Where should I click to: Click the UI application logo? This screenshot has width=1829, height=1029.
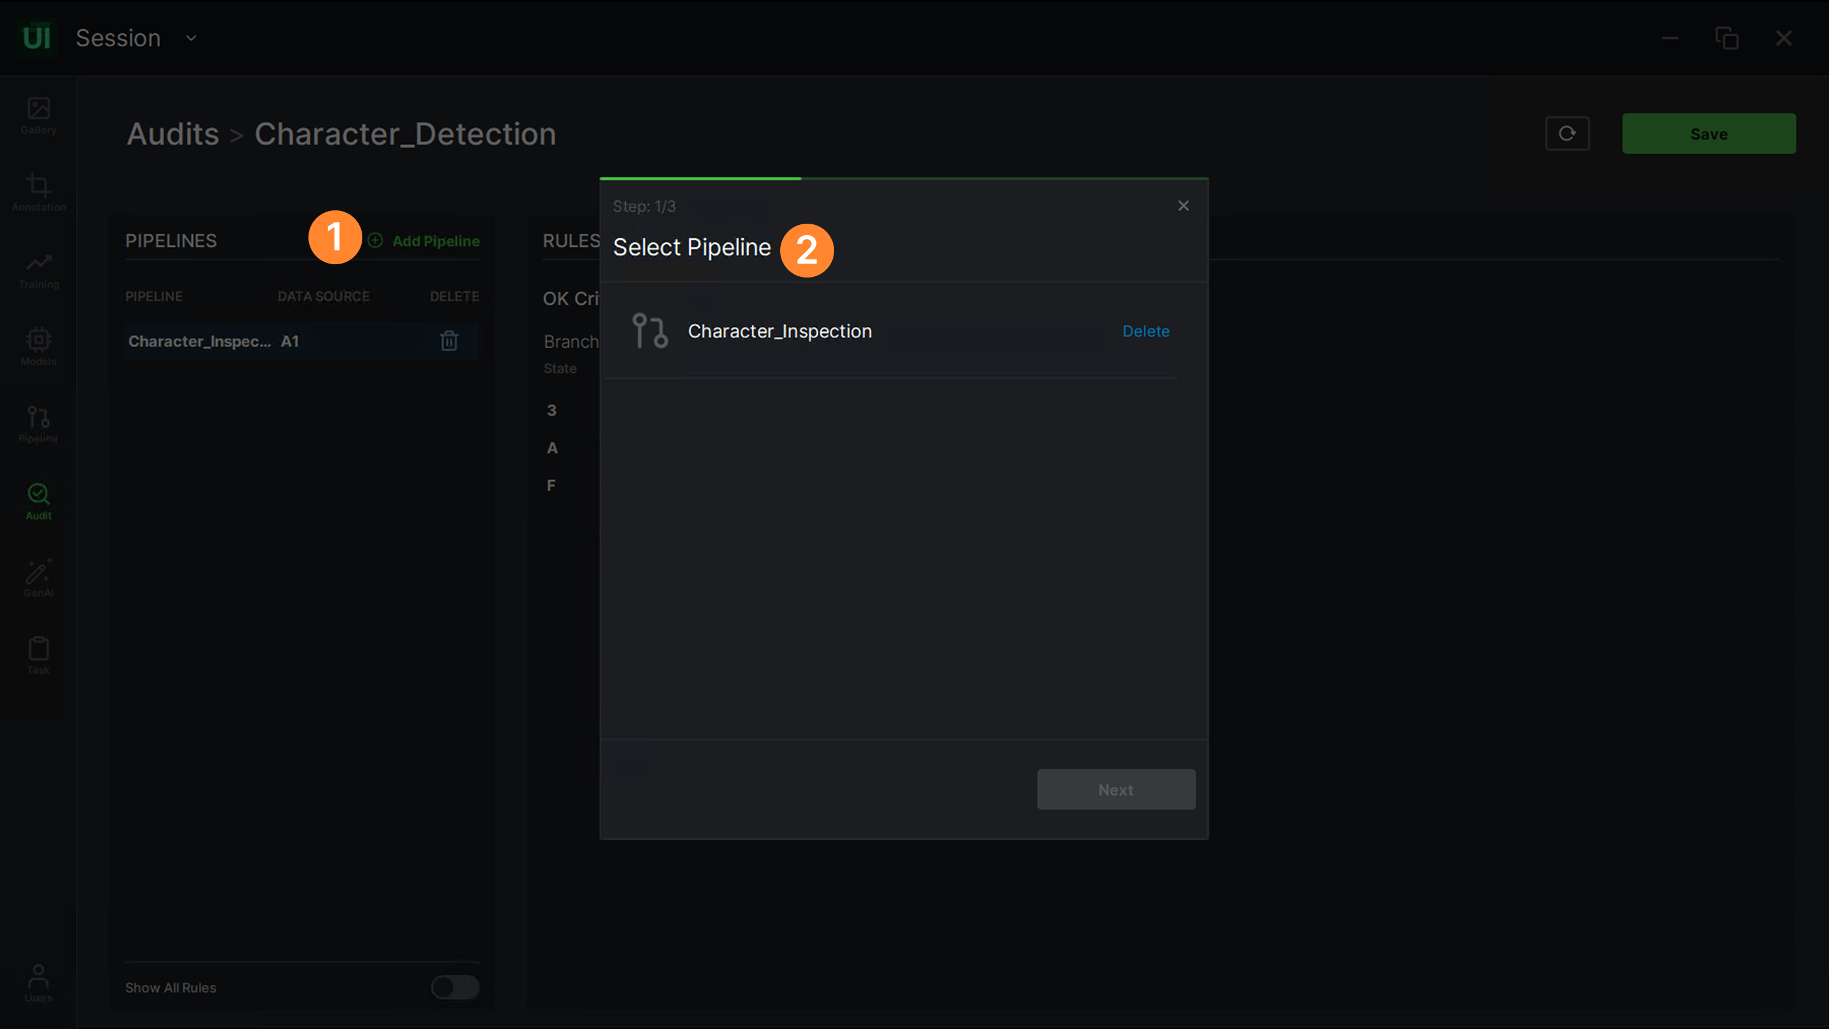pyautogui.click(x=36, y=37)
